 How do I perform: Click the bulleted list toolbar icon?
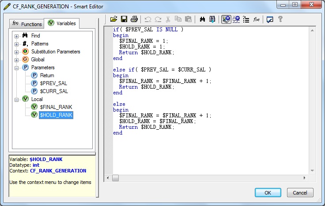click(x=246, y=19)
